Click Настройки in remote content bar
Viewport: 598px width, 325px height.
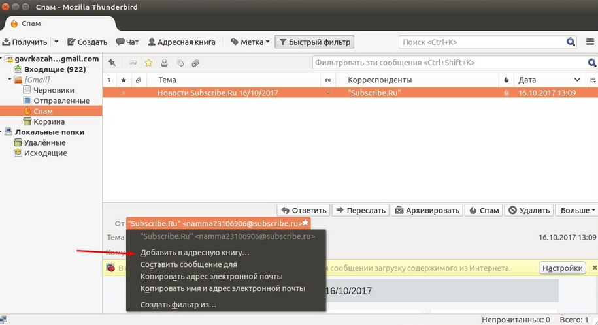[563, 268]
